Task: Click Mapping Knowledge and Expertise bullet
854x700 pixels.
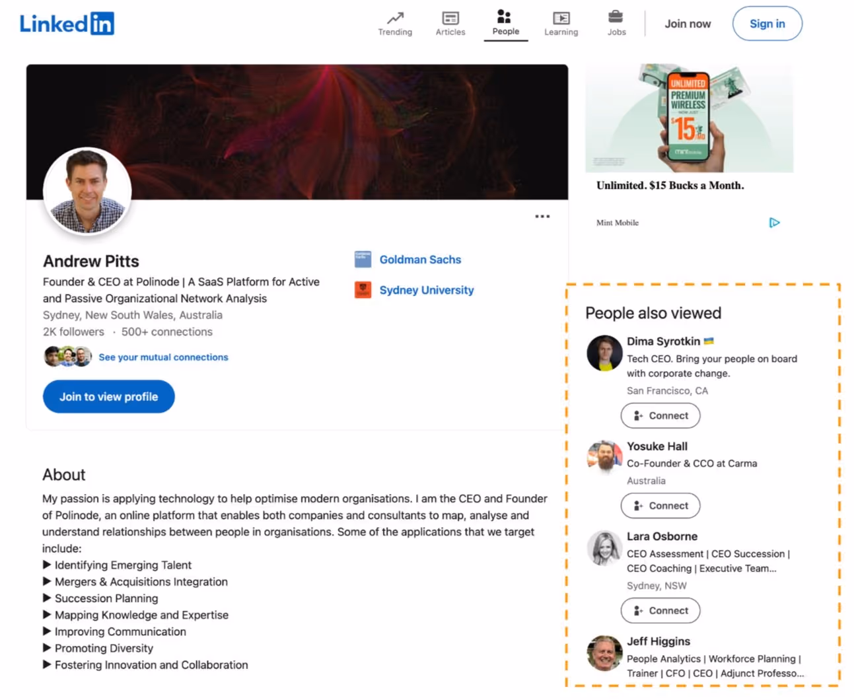Action: tap(135, 615)
